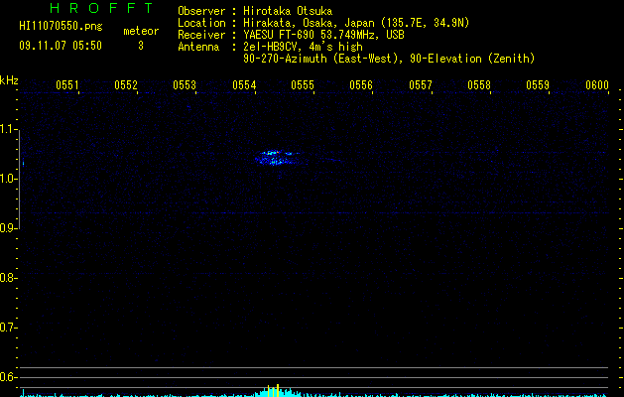Click the Location line Hirakata, Osaka, Japan
Viewport: 624px width, 397px height.
coord(356,23)
